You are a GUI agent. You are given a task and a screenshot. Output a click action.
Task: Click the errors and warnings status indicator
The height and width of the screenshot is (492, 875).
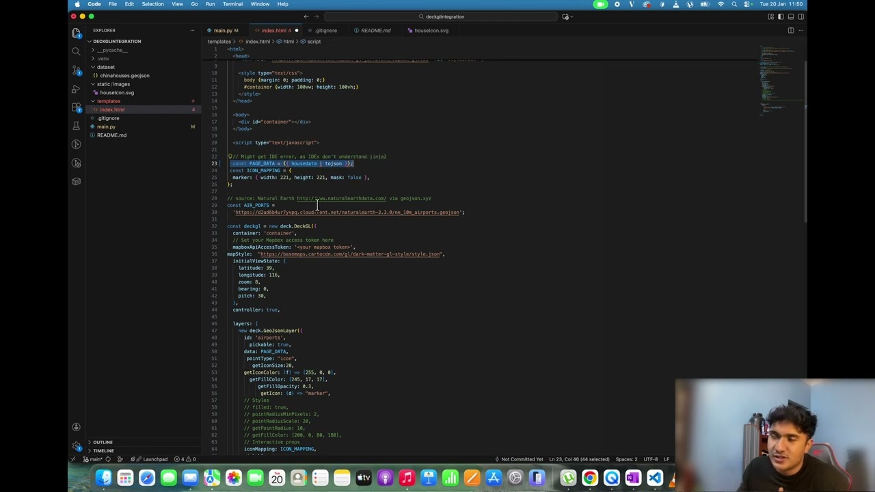point(187,459)
